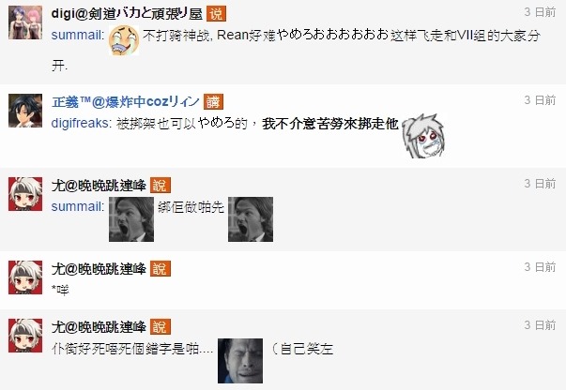566x390 pixels.
Task: Open 尤's avatar on the last post
Action: [x=25, y=336]
